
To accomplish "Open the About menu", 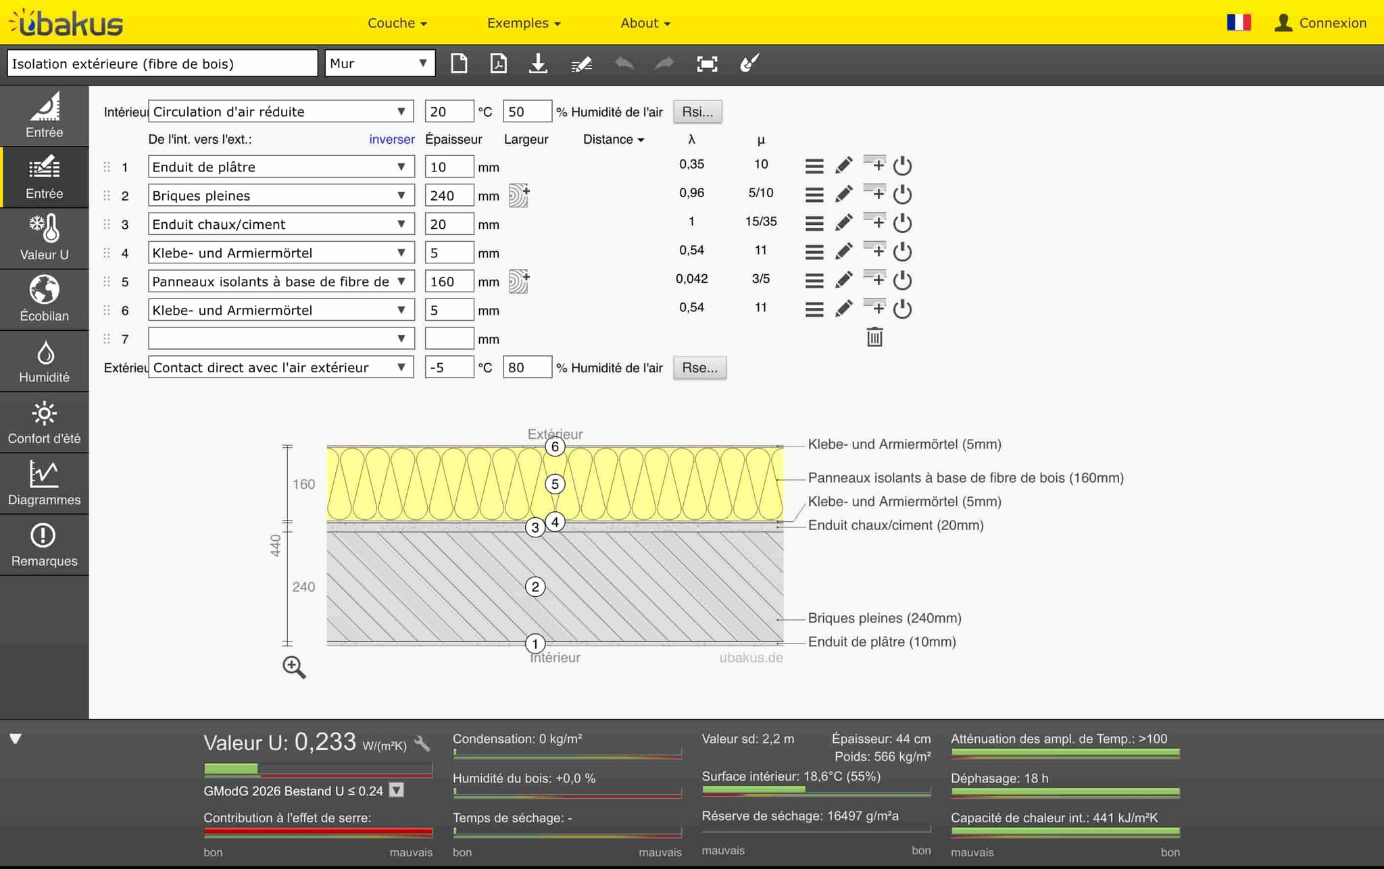I will (x=645, y=23).
